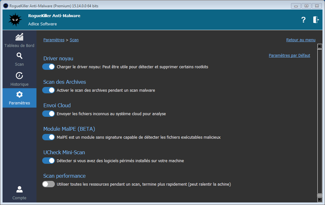Viewport: 325px width, 205px height.
Task: Disable the Driver noyau toggle
Action: tap(49, 67)
